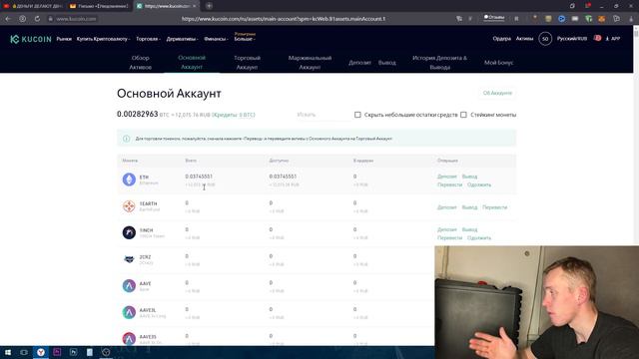Screen dimensions: 639x359
Task: Click Одолжить link in 1INCH row
Action: 479,237
